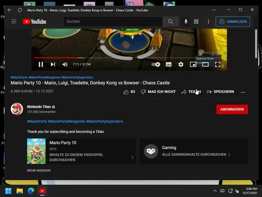This screenshot has height=197, width=262.
Task: Toggle the autoplay switch
Action: pyautogui.click(x=156, y=64)
